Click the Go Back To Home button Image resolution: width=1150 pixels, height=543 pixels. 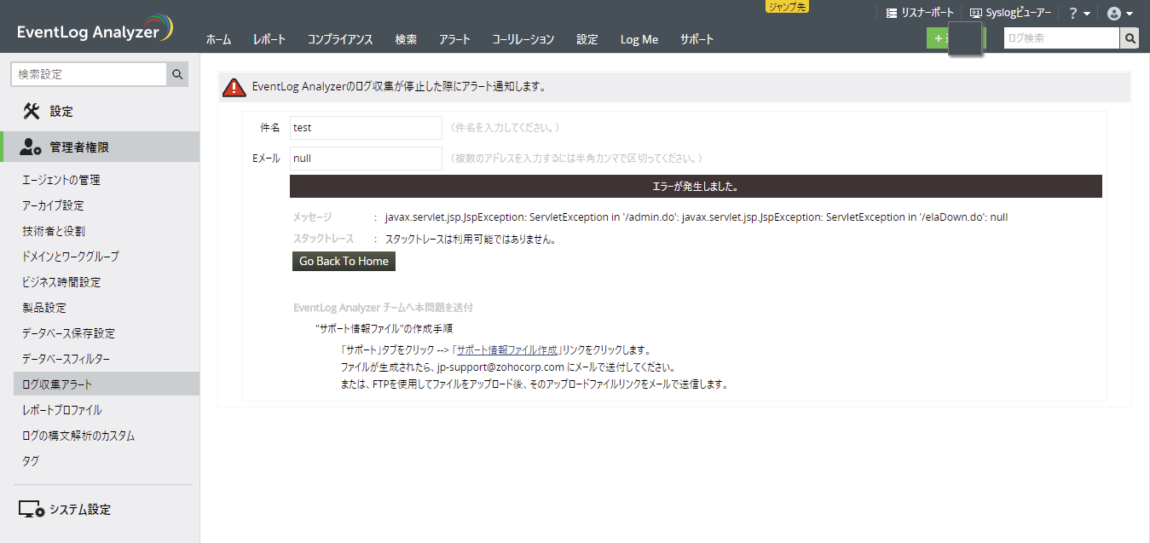click(x=344, y=262)
